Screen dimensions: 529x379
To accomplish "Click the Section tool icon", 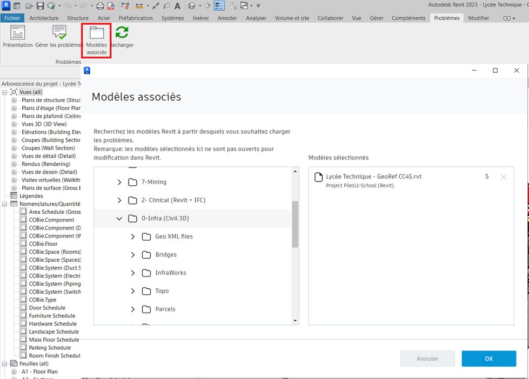I will (208, 6).
